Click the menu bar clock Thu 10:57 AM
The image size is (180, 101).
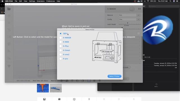(163, 1)
